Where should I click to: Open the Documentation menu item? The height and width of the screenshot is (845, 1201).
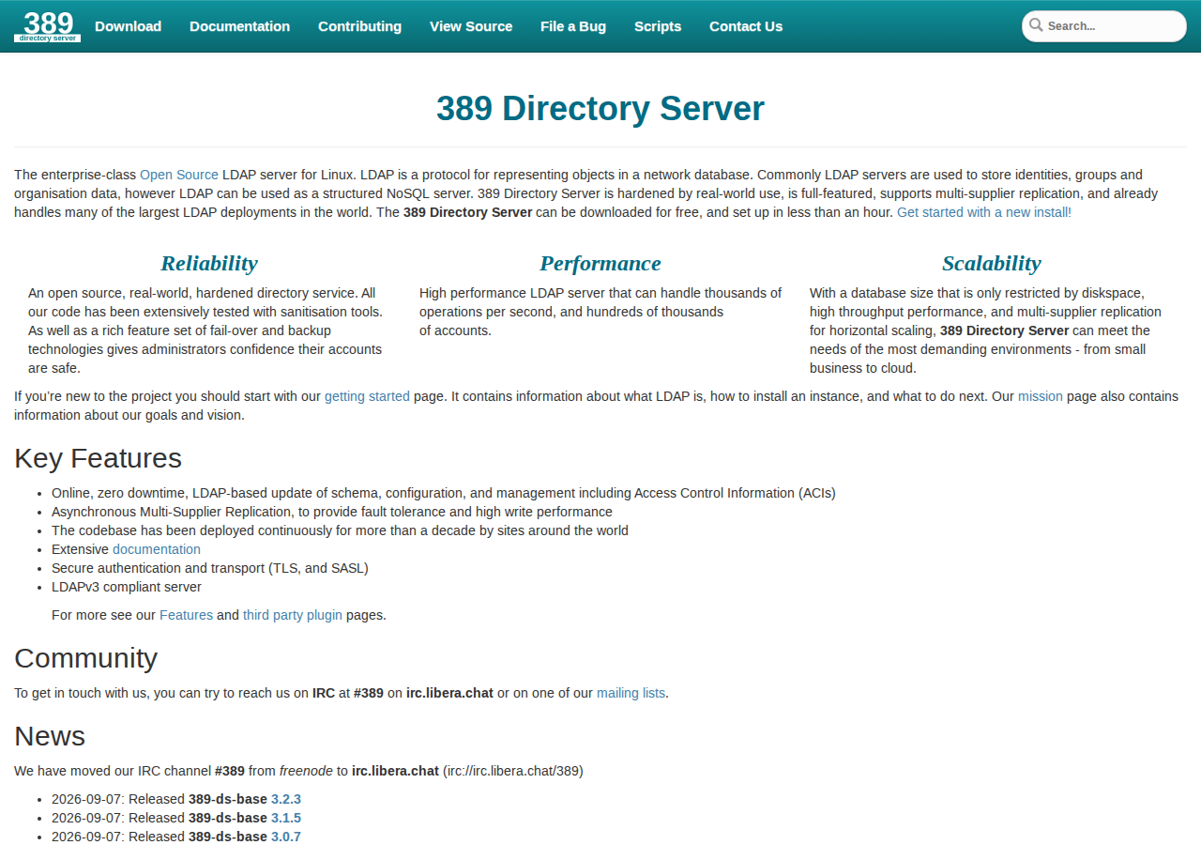[239, 26]
